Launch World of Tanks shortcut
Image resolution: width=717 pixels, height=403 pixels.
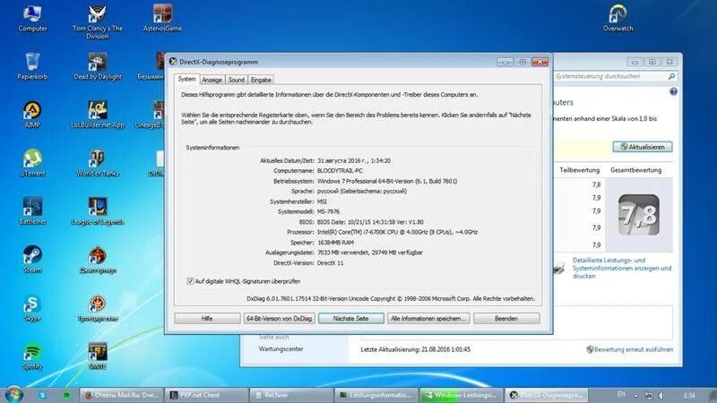pyautogui.click(x=98, y=163)
